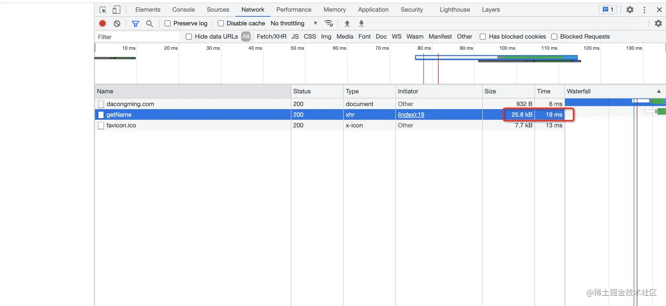Click the export HAR download arrow
Image resolution: width=666 pixels, height=306 pixels.
(x=361, y=23)
